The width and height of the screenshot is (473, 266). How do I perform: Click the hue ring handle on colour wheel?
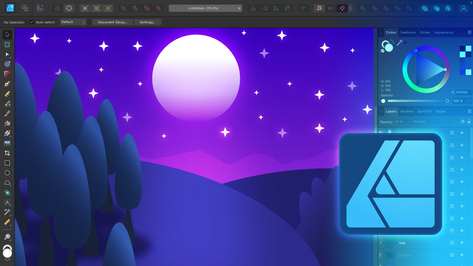(x=416, y=51)
